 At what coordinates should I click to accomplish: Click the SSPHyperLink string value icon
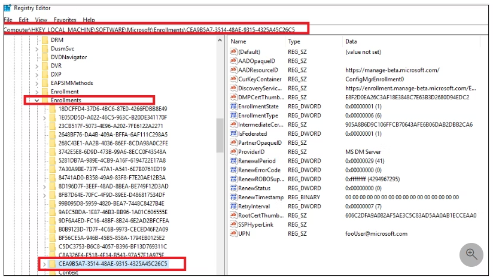(x=233, y=224)
